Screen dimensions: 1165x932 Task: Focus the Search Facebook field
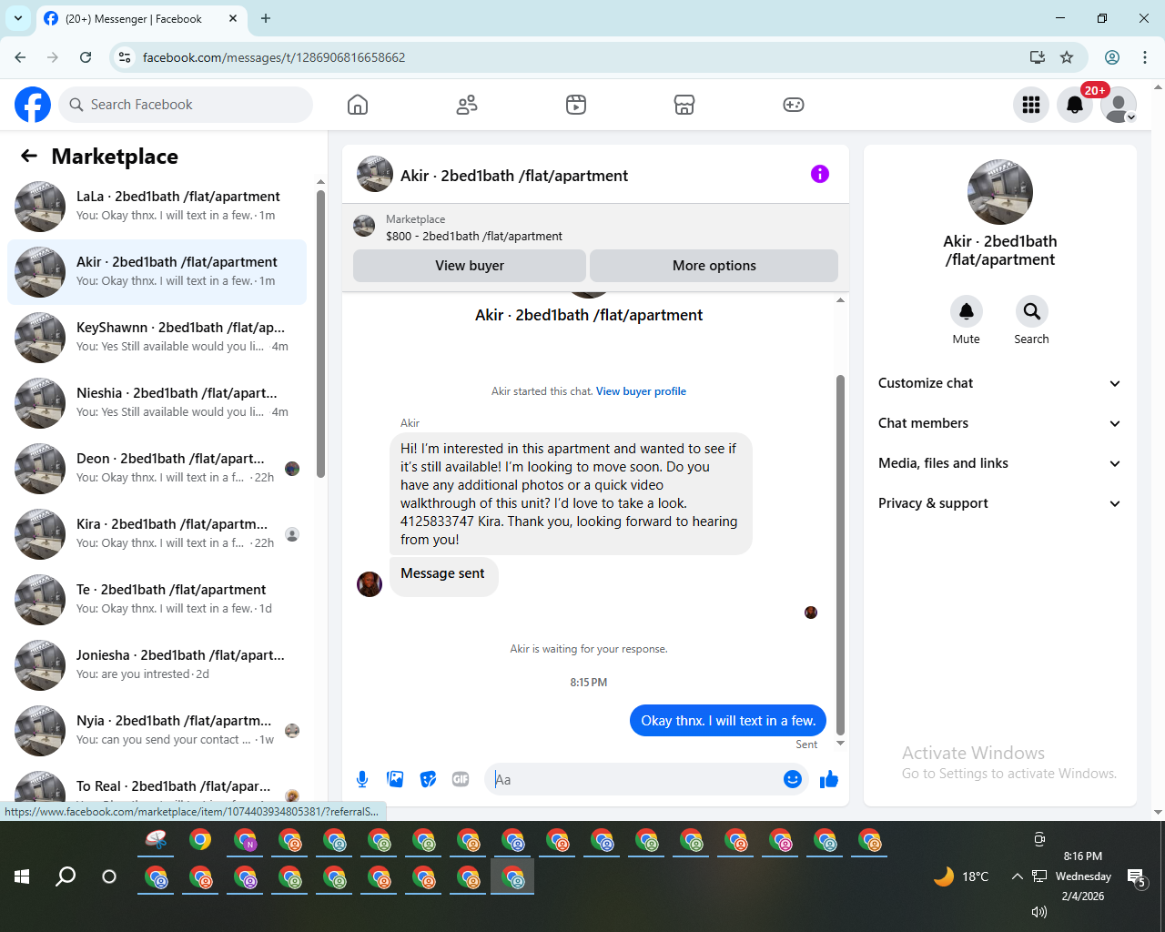coord(186,105)
